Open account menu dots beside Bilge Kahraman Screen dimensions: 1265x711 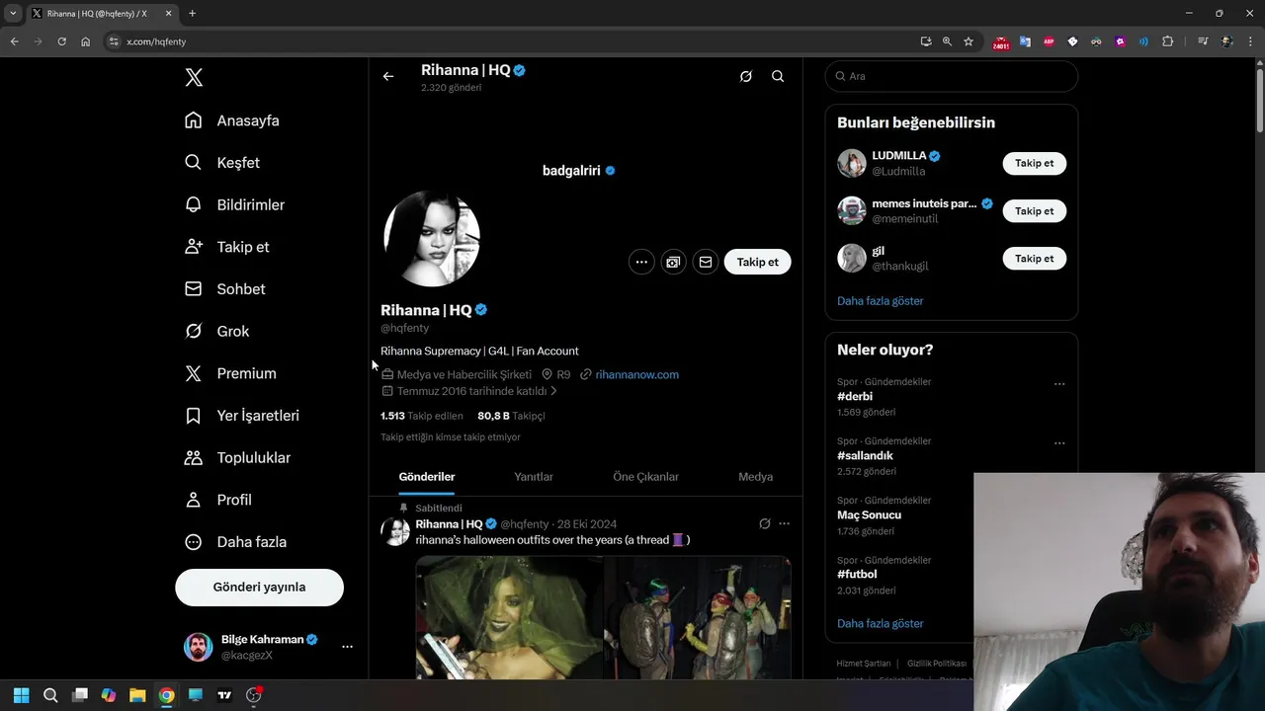(347, 647)
